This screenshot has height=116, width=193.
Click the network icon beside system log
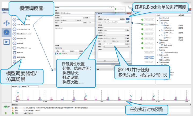(5, 106)
